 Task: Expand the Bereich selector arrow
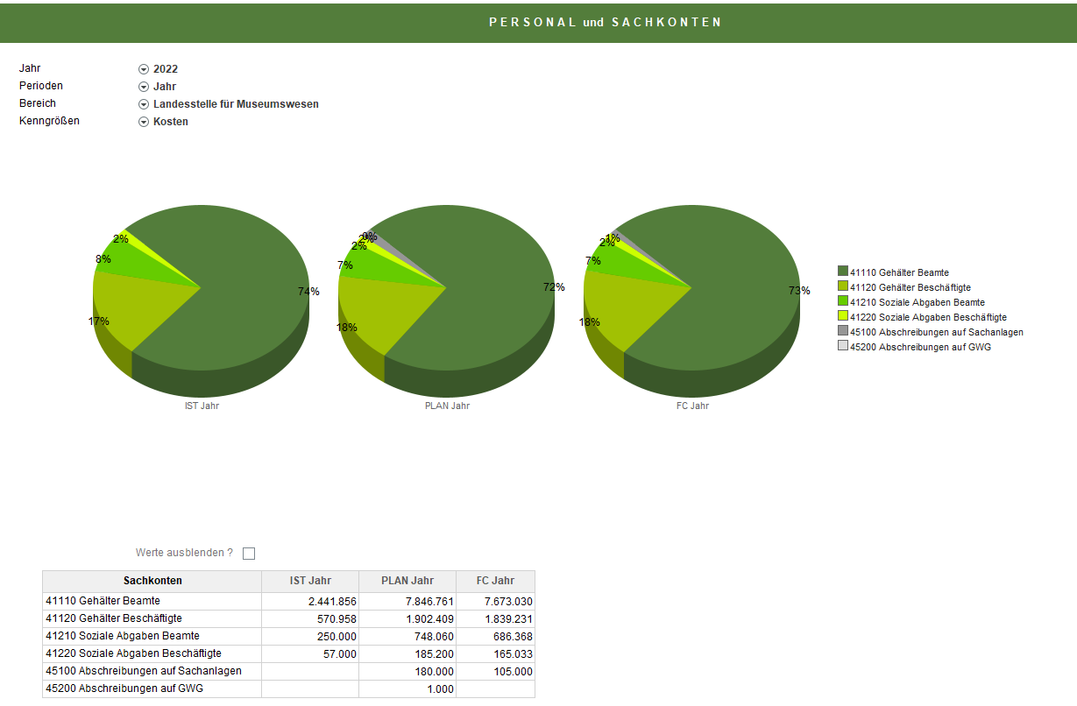(x=144, y=104)
